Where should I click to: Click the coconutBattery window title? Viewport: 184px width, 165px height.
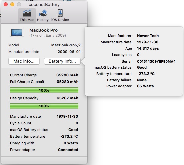point(44,5)
